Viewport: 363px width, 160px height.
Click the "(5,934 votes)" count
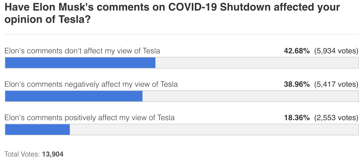pos(336,51)
